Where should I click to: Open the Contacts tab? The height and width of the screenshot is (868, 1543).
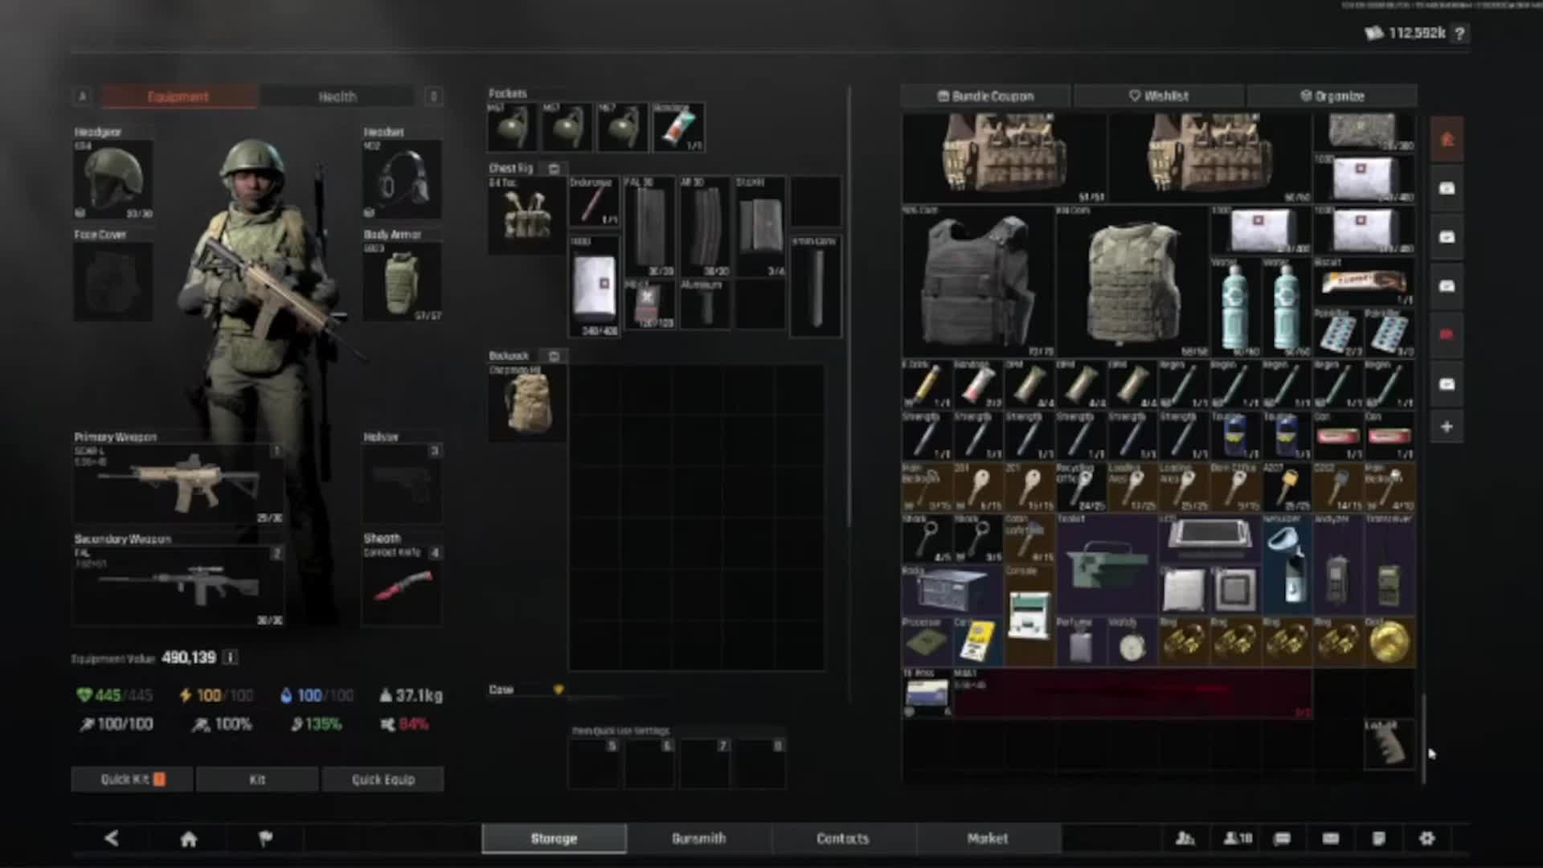843,838
